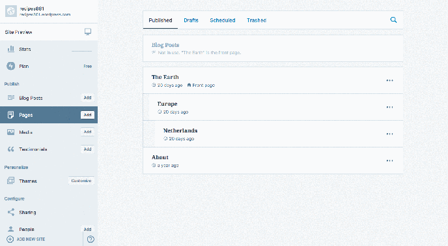Open the Plan lightning bolt icon
The height and width of the screenshot is (246, 448).
tap(11, 66)
